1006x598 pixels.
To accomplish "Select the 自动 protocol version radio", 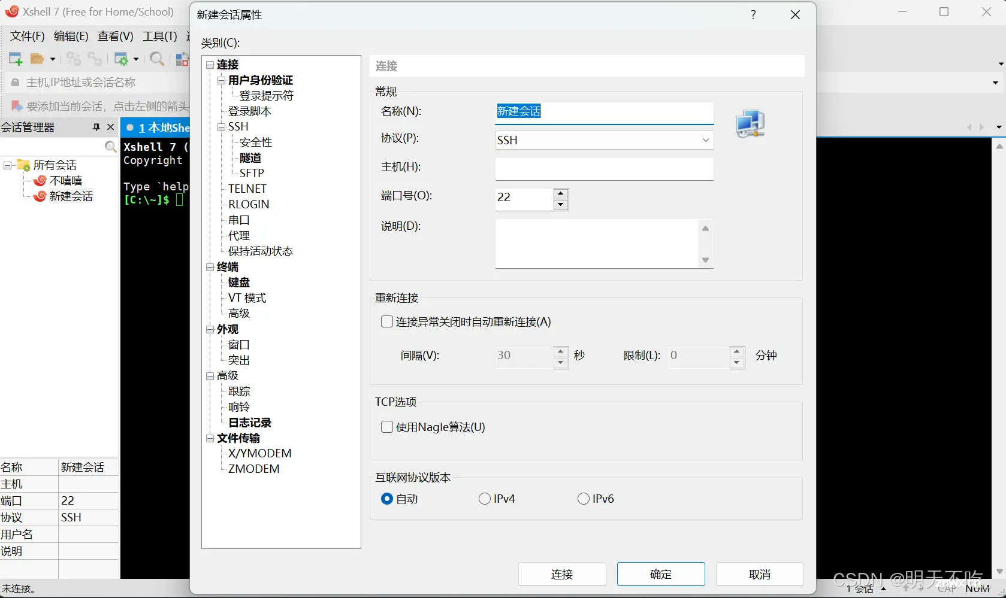I will [x=387, y=499].
